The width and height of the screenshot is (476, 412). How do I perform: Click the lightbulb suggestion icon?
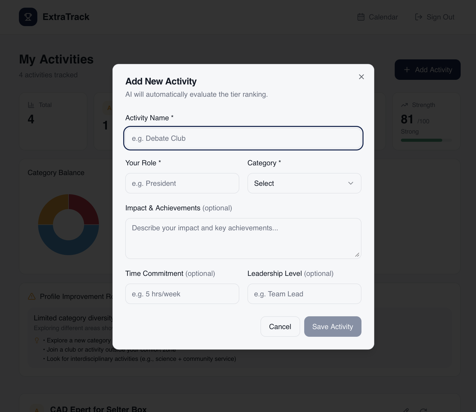37,340
